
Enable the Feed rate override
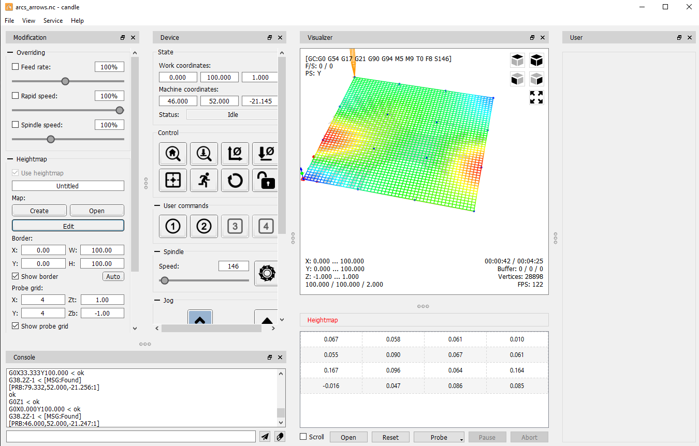15,67
